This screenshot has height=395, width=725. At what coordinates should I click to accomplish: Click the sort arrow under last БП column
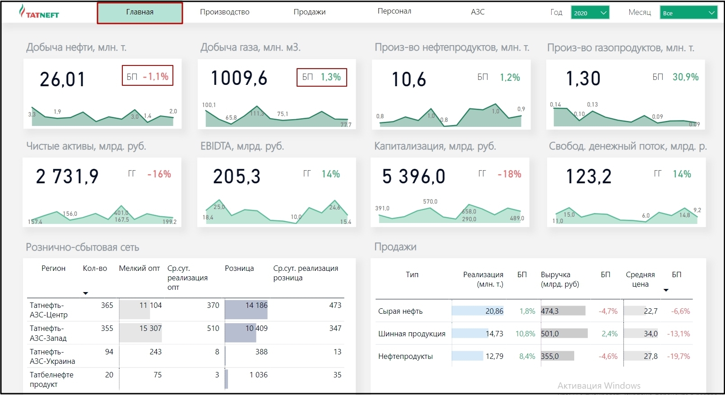[666, 290]
